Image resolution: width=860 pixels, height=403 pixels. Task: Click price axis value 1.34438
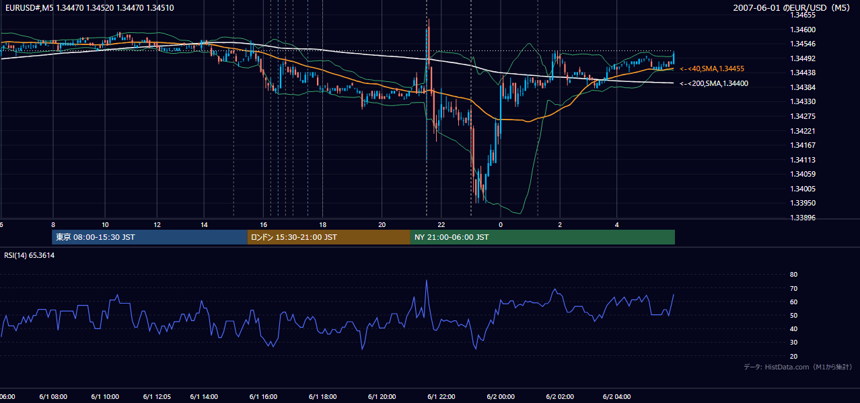pyautogui.click(x=803, y=73)
